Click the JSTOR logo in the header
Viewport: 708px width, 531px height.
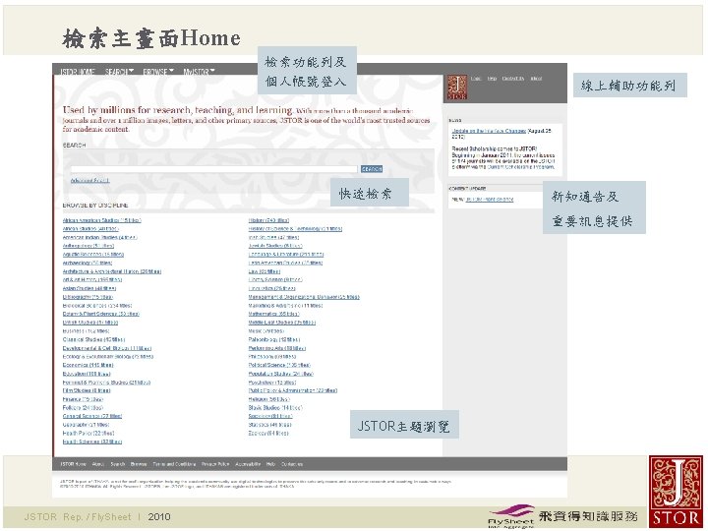tap(457, 88)
